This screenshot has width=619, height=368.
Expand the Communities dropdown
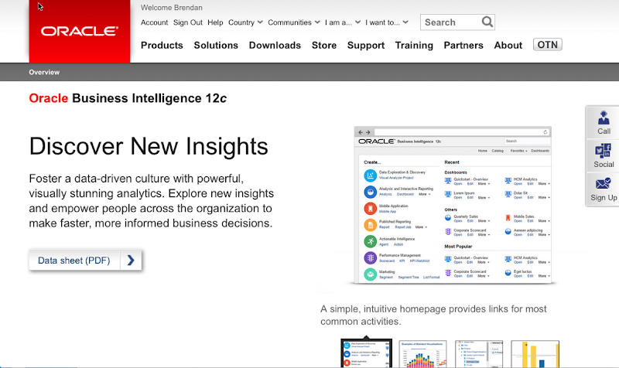[x=294, y=22]
